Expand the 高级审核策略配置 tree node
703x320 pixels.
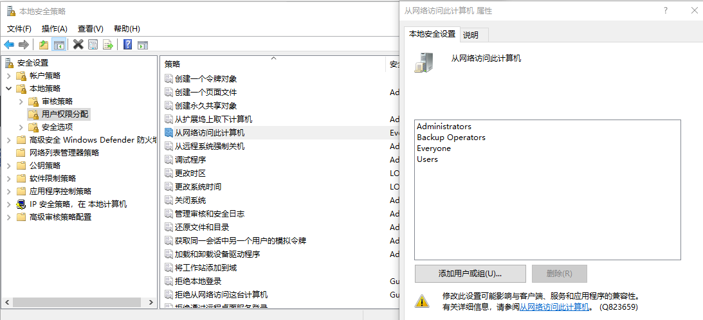(9, 217)
